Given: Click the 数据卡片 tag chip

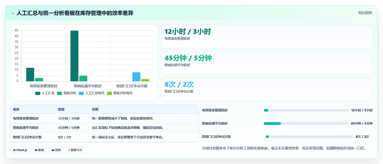Looking at the screenshot, I should coord(75,150).
